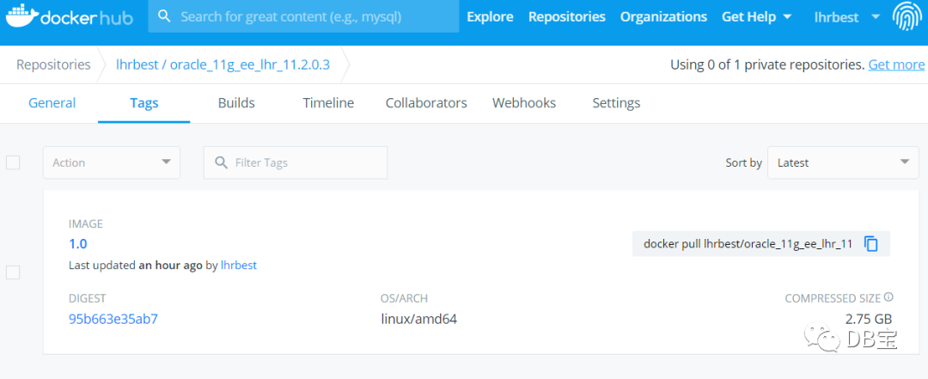The width and height of the screenshot is (928, 379).
Task: Open the lhrbest user link under Last updated
Action: click(239, 266)
